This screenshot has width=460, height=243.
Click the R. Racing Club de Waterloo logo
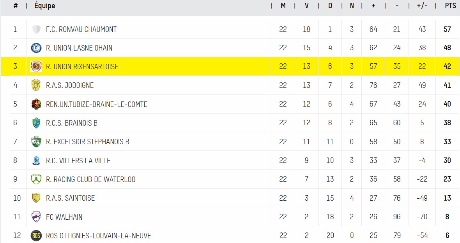click(x=36, y=179)
